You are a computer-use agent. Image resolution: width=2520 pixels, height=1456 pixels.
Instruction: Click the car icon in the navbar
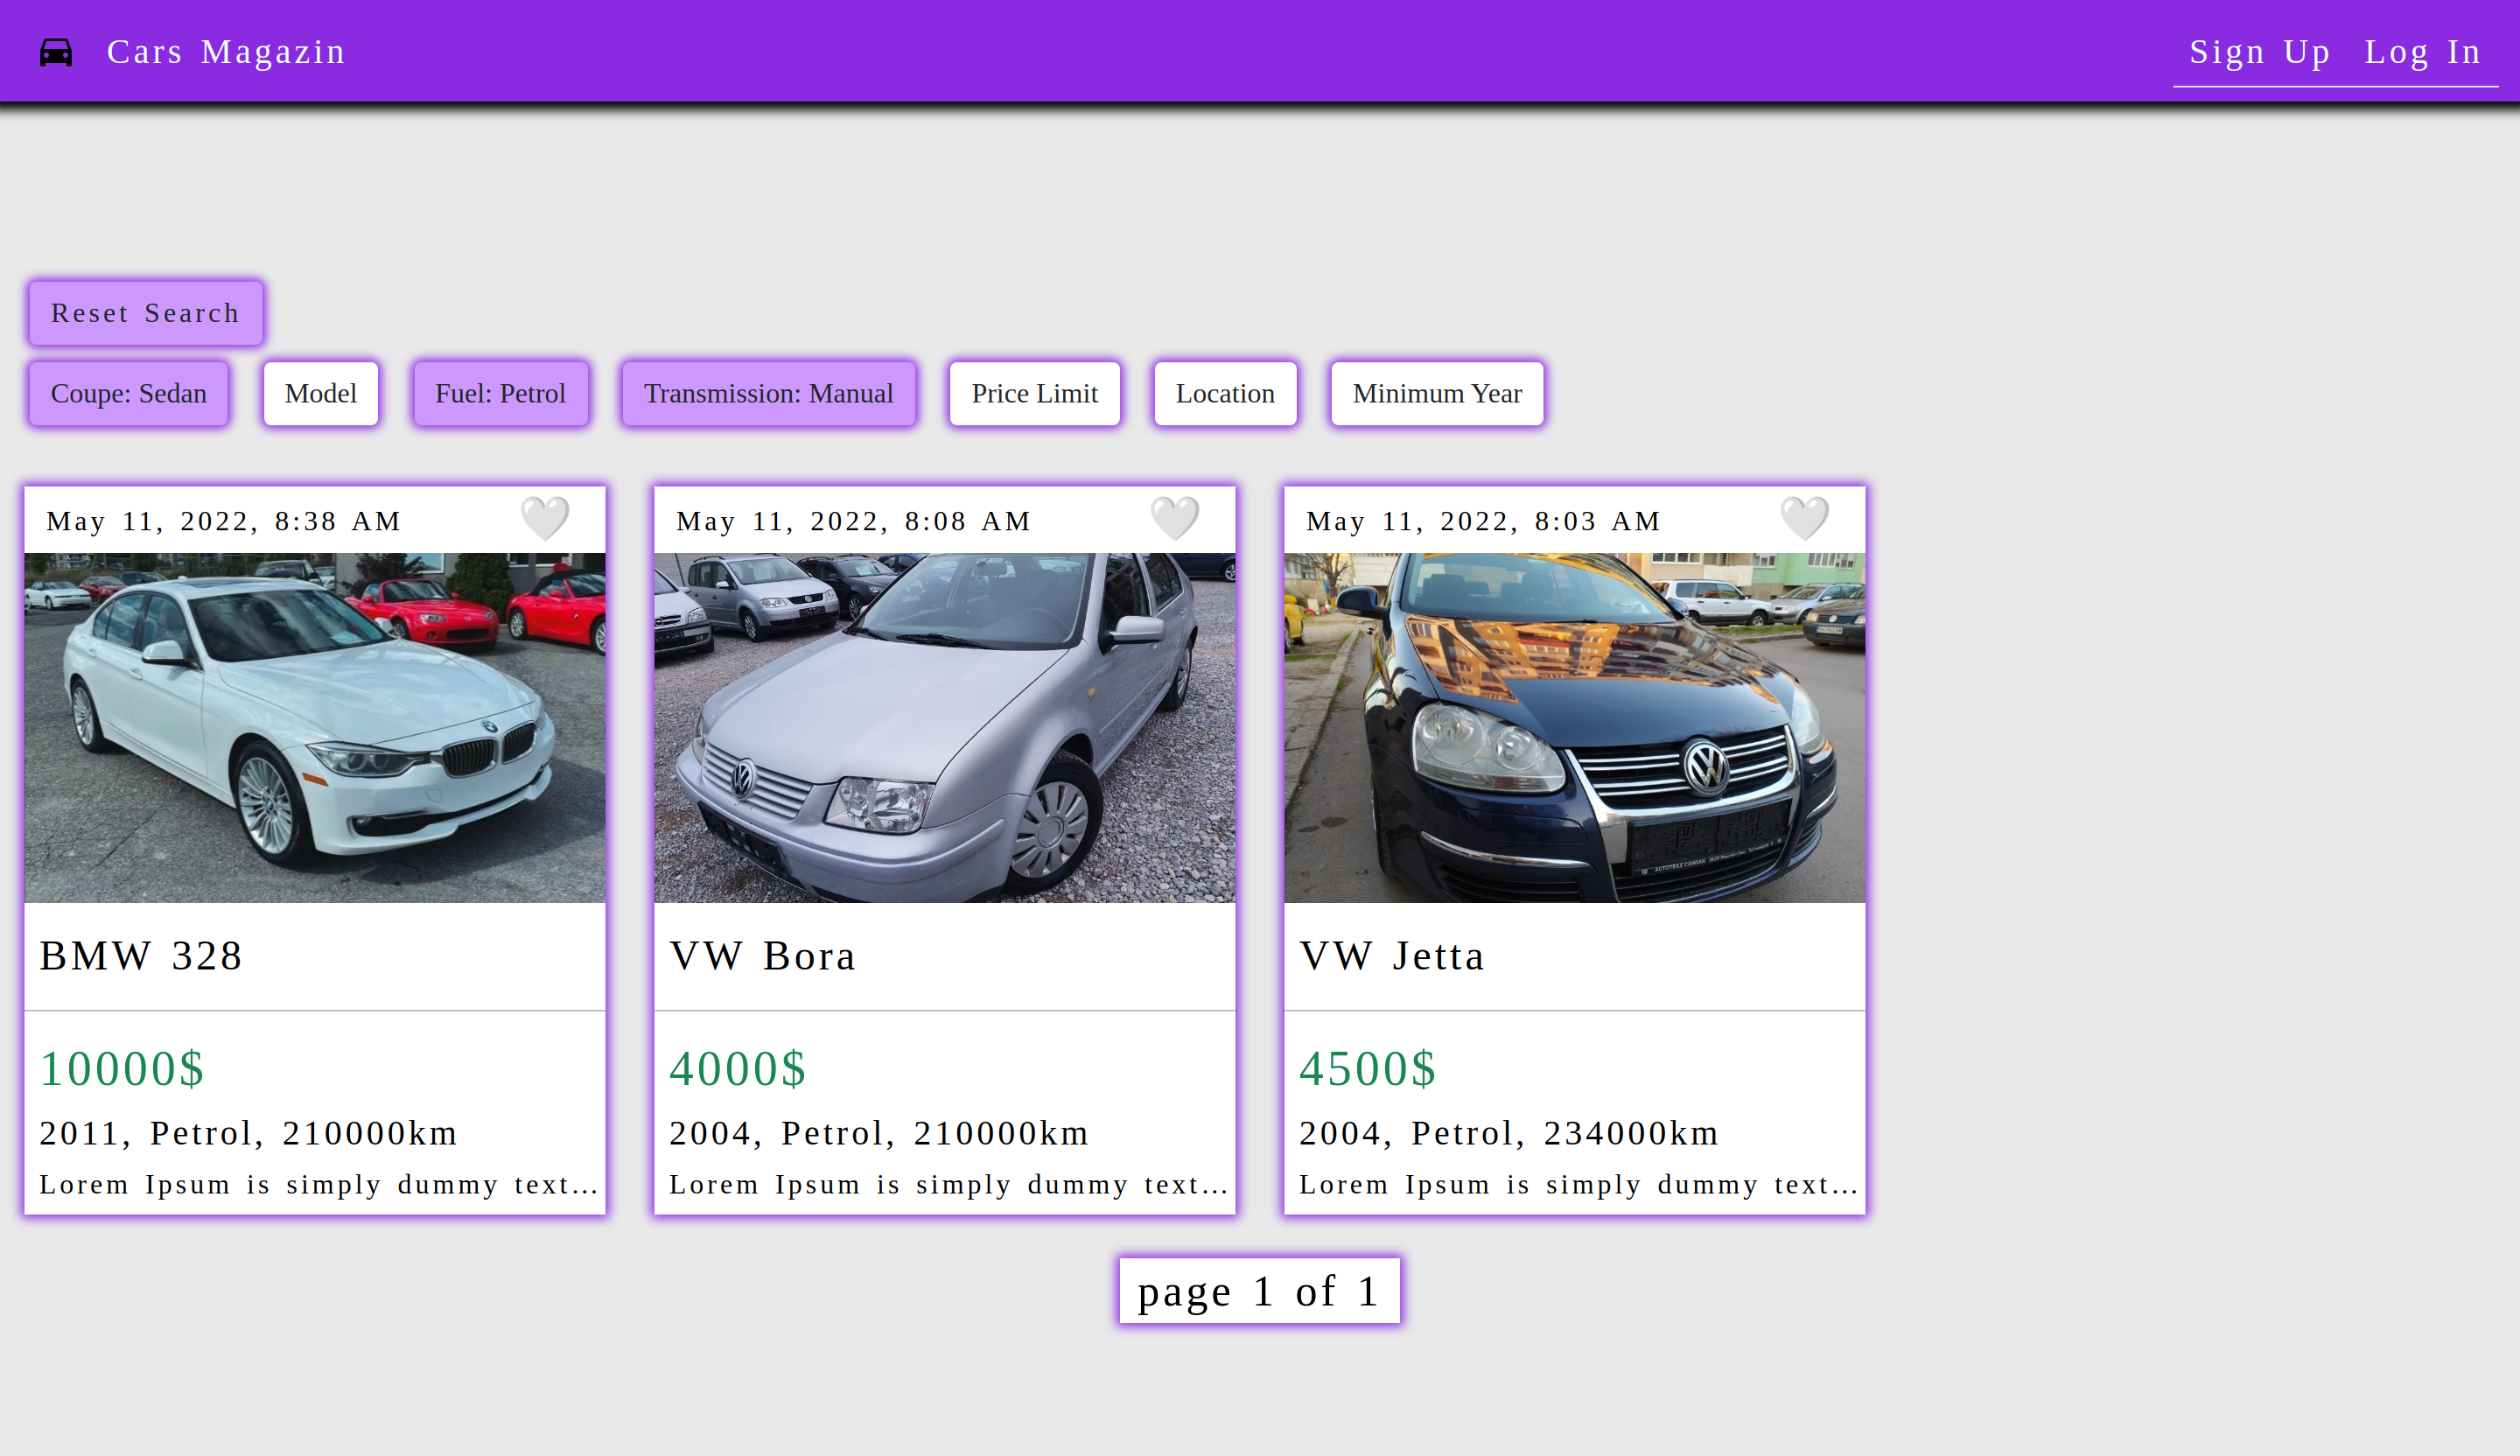[x=56, y=51]
